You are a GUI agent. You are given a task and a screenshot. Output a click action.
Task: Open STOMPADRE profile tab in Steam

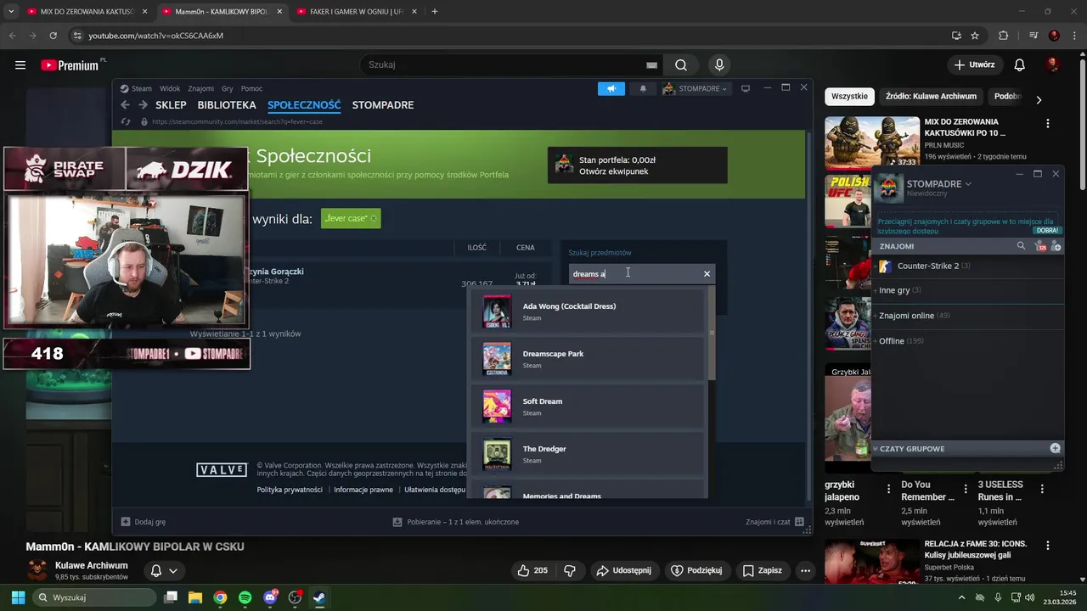point(383,105)
